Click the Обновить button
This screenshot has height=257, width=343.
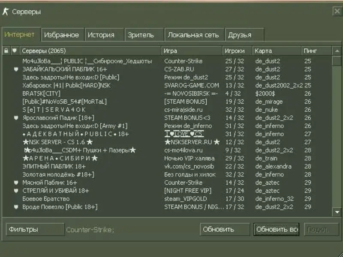pyautogui.click(x=225, y=229)
